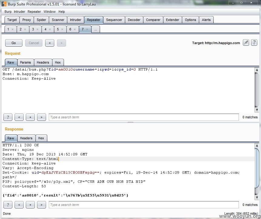Image resolution: width=261 pixels, height=219 pixels.
Task: Go to previous request history arrow
Action: coord(50,43)
